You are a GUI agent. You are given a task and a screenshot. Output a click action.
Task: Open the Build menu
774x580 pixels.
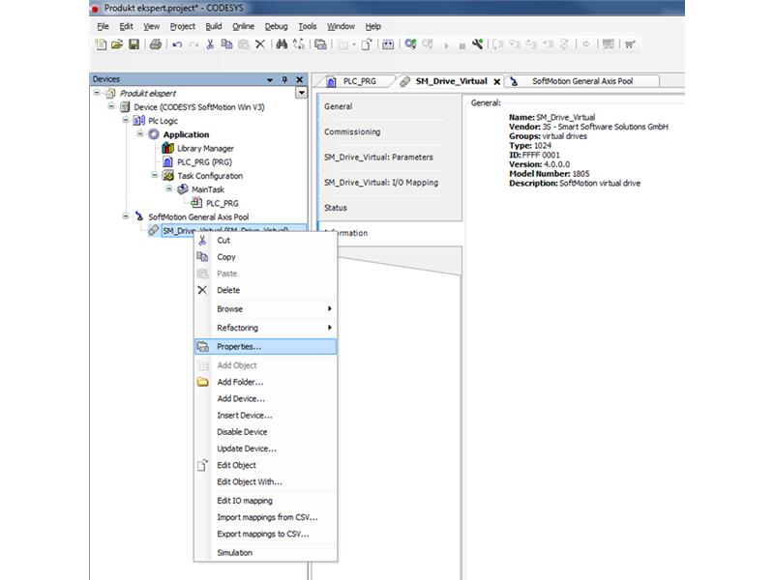[214, 26]
